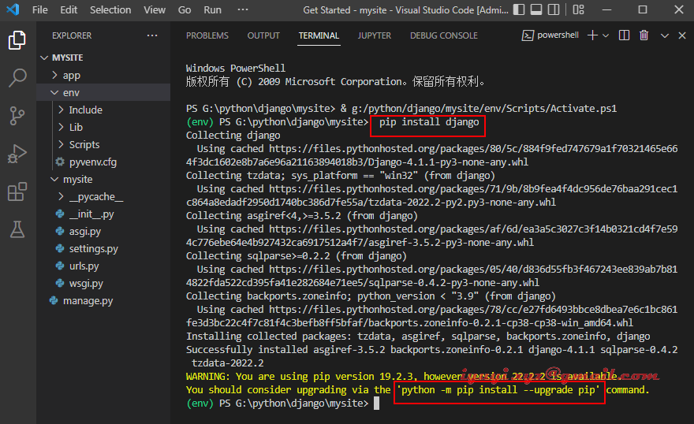Open the Run and Debug view

point(17,154)
